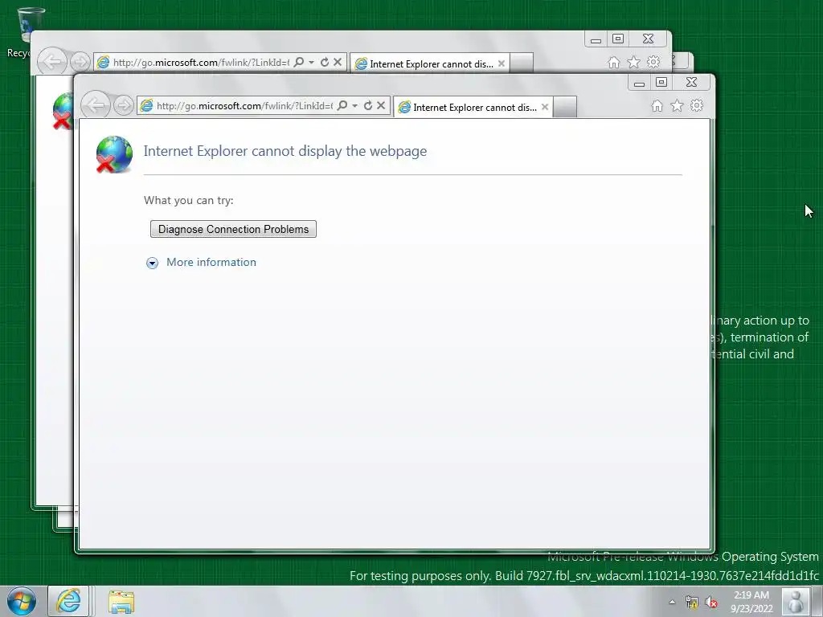
Task: Go forward in rear Internet Explorer window
Action: 80,62
